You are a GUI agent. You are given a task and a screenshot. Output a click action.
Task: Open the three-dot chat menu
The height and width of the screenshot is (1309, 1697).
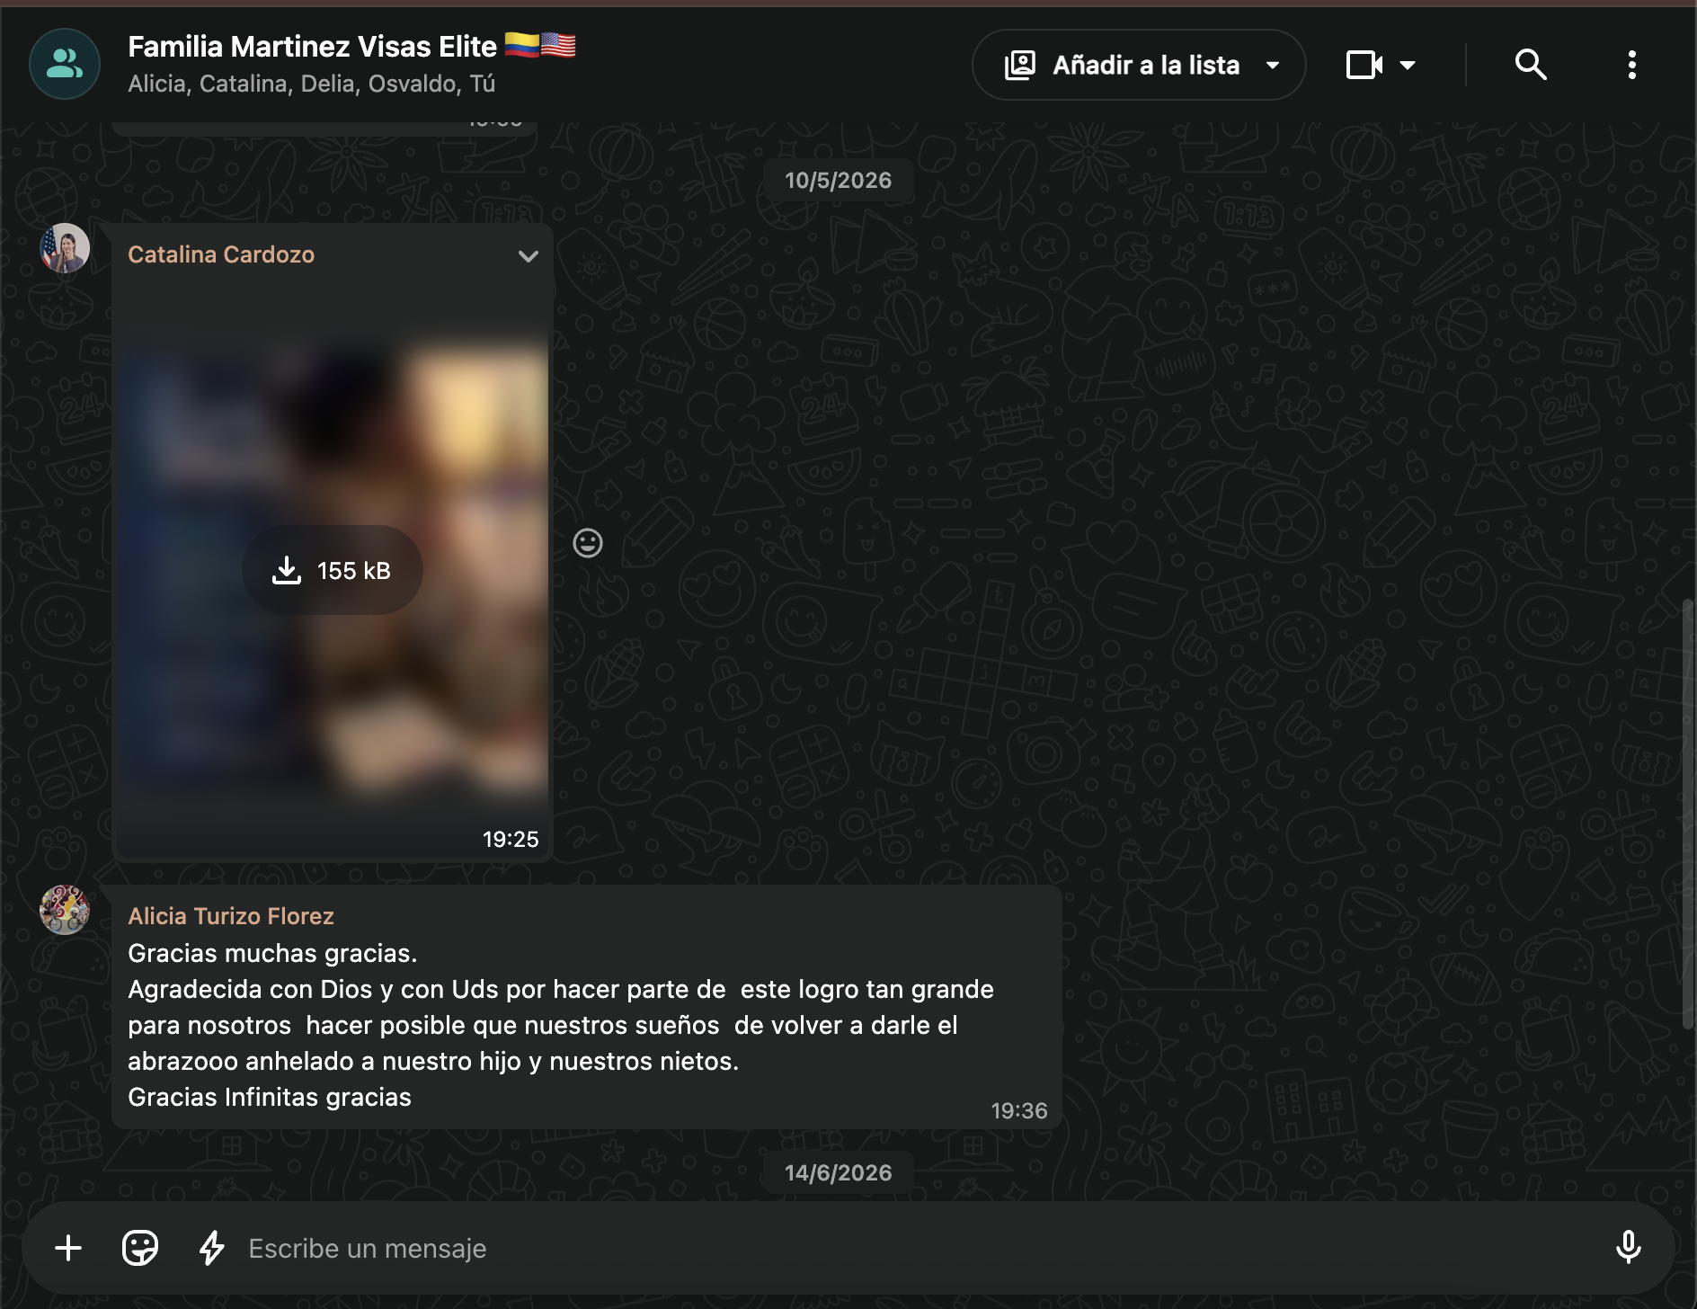(1631, 65)
